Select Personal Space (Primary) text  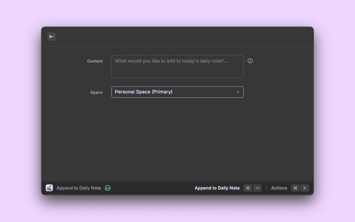144,92
